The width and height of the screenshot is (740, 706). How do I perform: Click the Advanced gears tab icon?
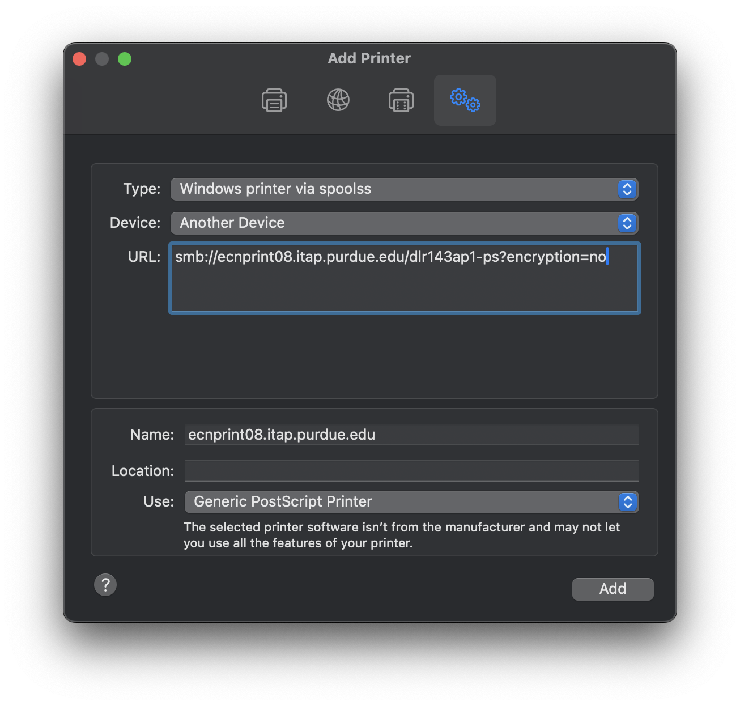[465, 100]
